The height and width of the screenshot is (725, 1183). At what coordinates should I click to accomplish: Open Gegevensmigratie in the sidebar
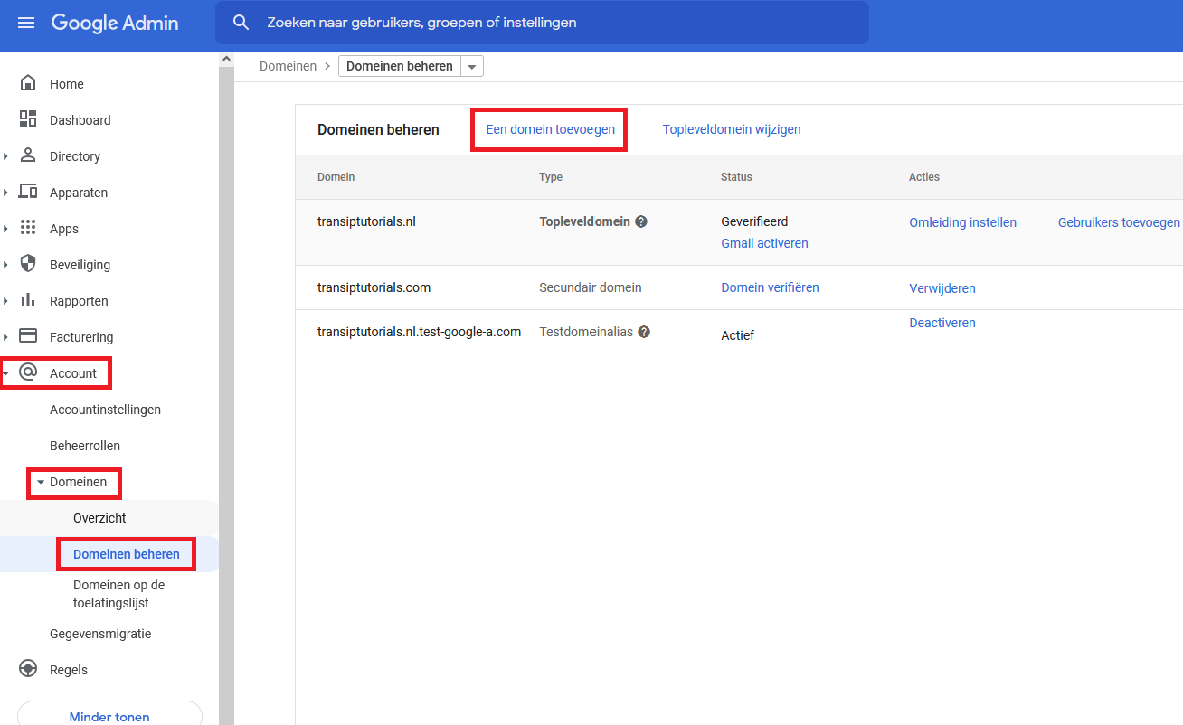tap(100, 634)
